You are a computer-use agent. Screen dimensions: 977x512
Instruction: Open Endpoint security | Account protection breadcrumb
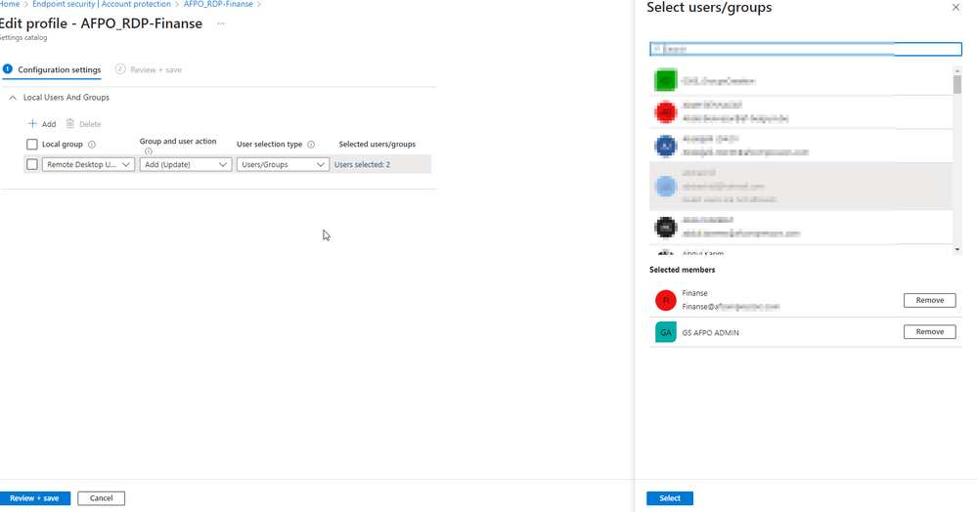click(102, 4)
